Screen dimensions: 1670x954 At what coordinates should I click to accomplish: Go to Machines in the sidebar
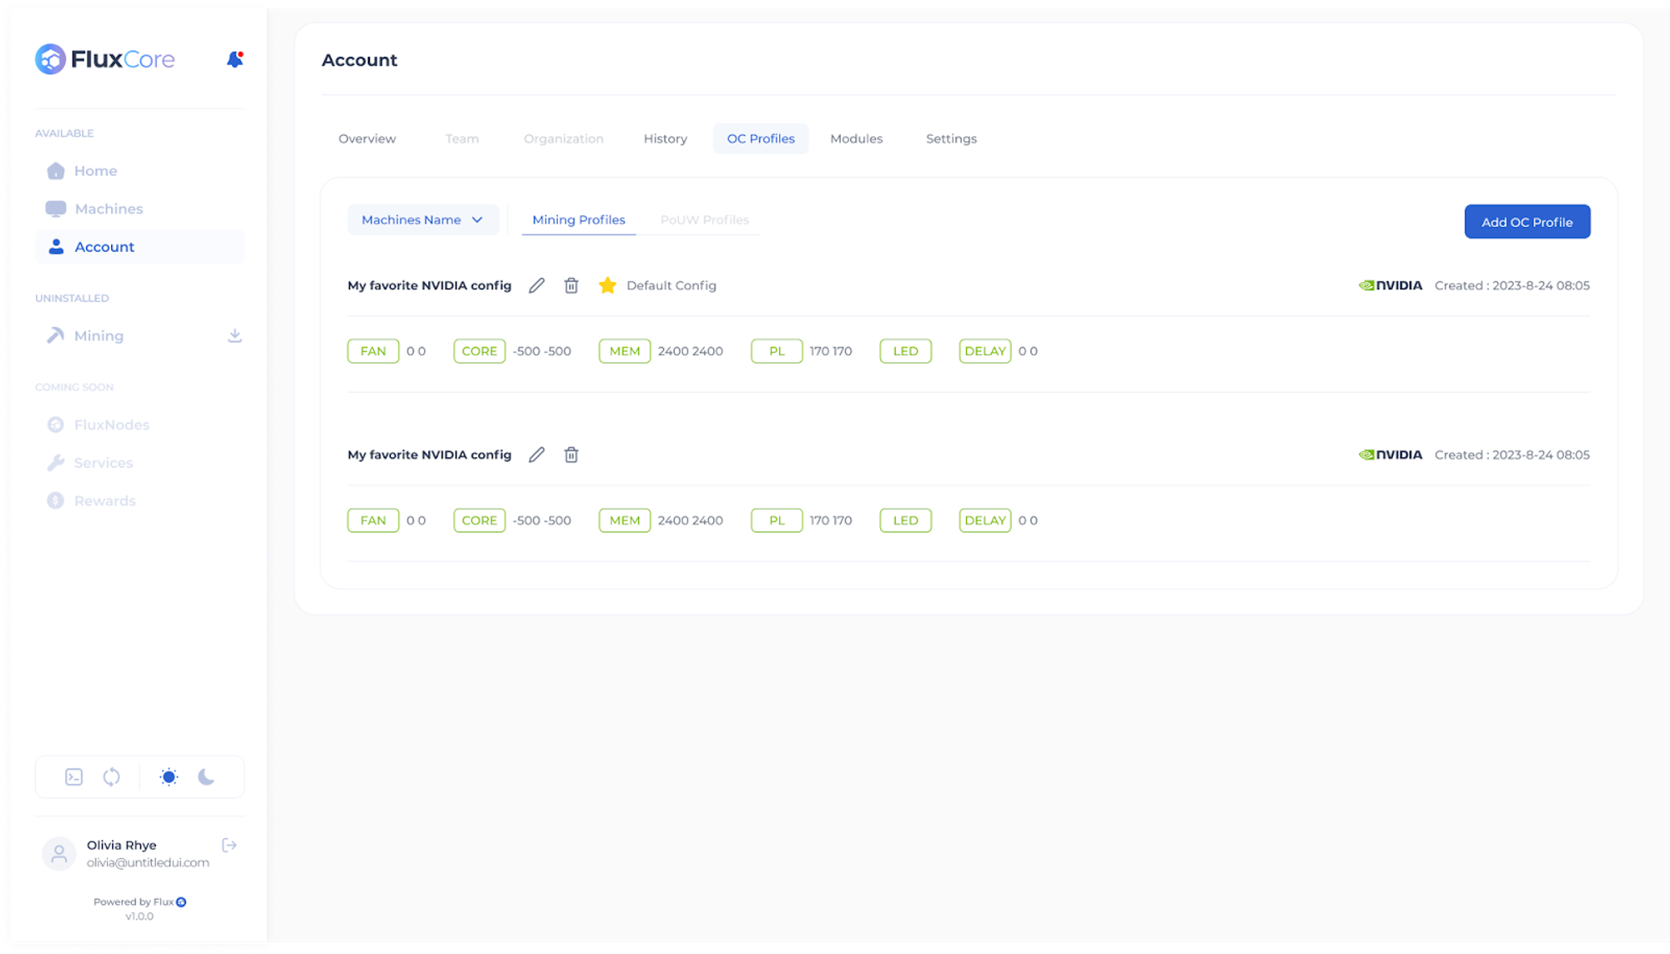pyautogui.click(x=109, y=209)
